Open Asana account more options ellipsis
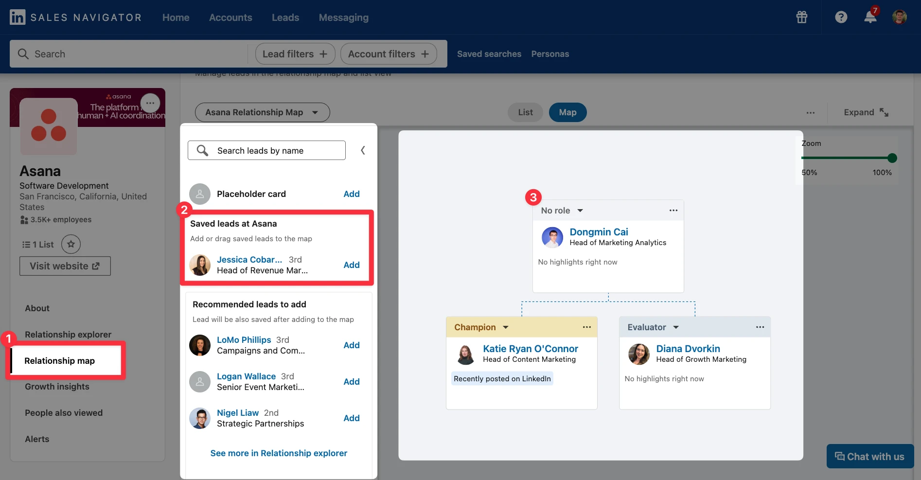The image size is (921, 480). coord(150,103)
